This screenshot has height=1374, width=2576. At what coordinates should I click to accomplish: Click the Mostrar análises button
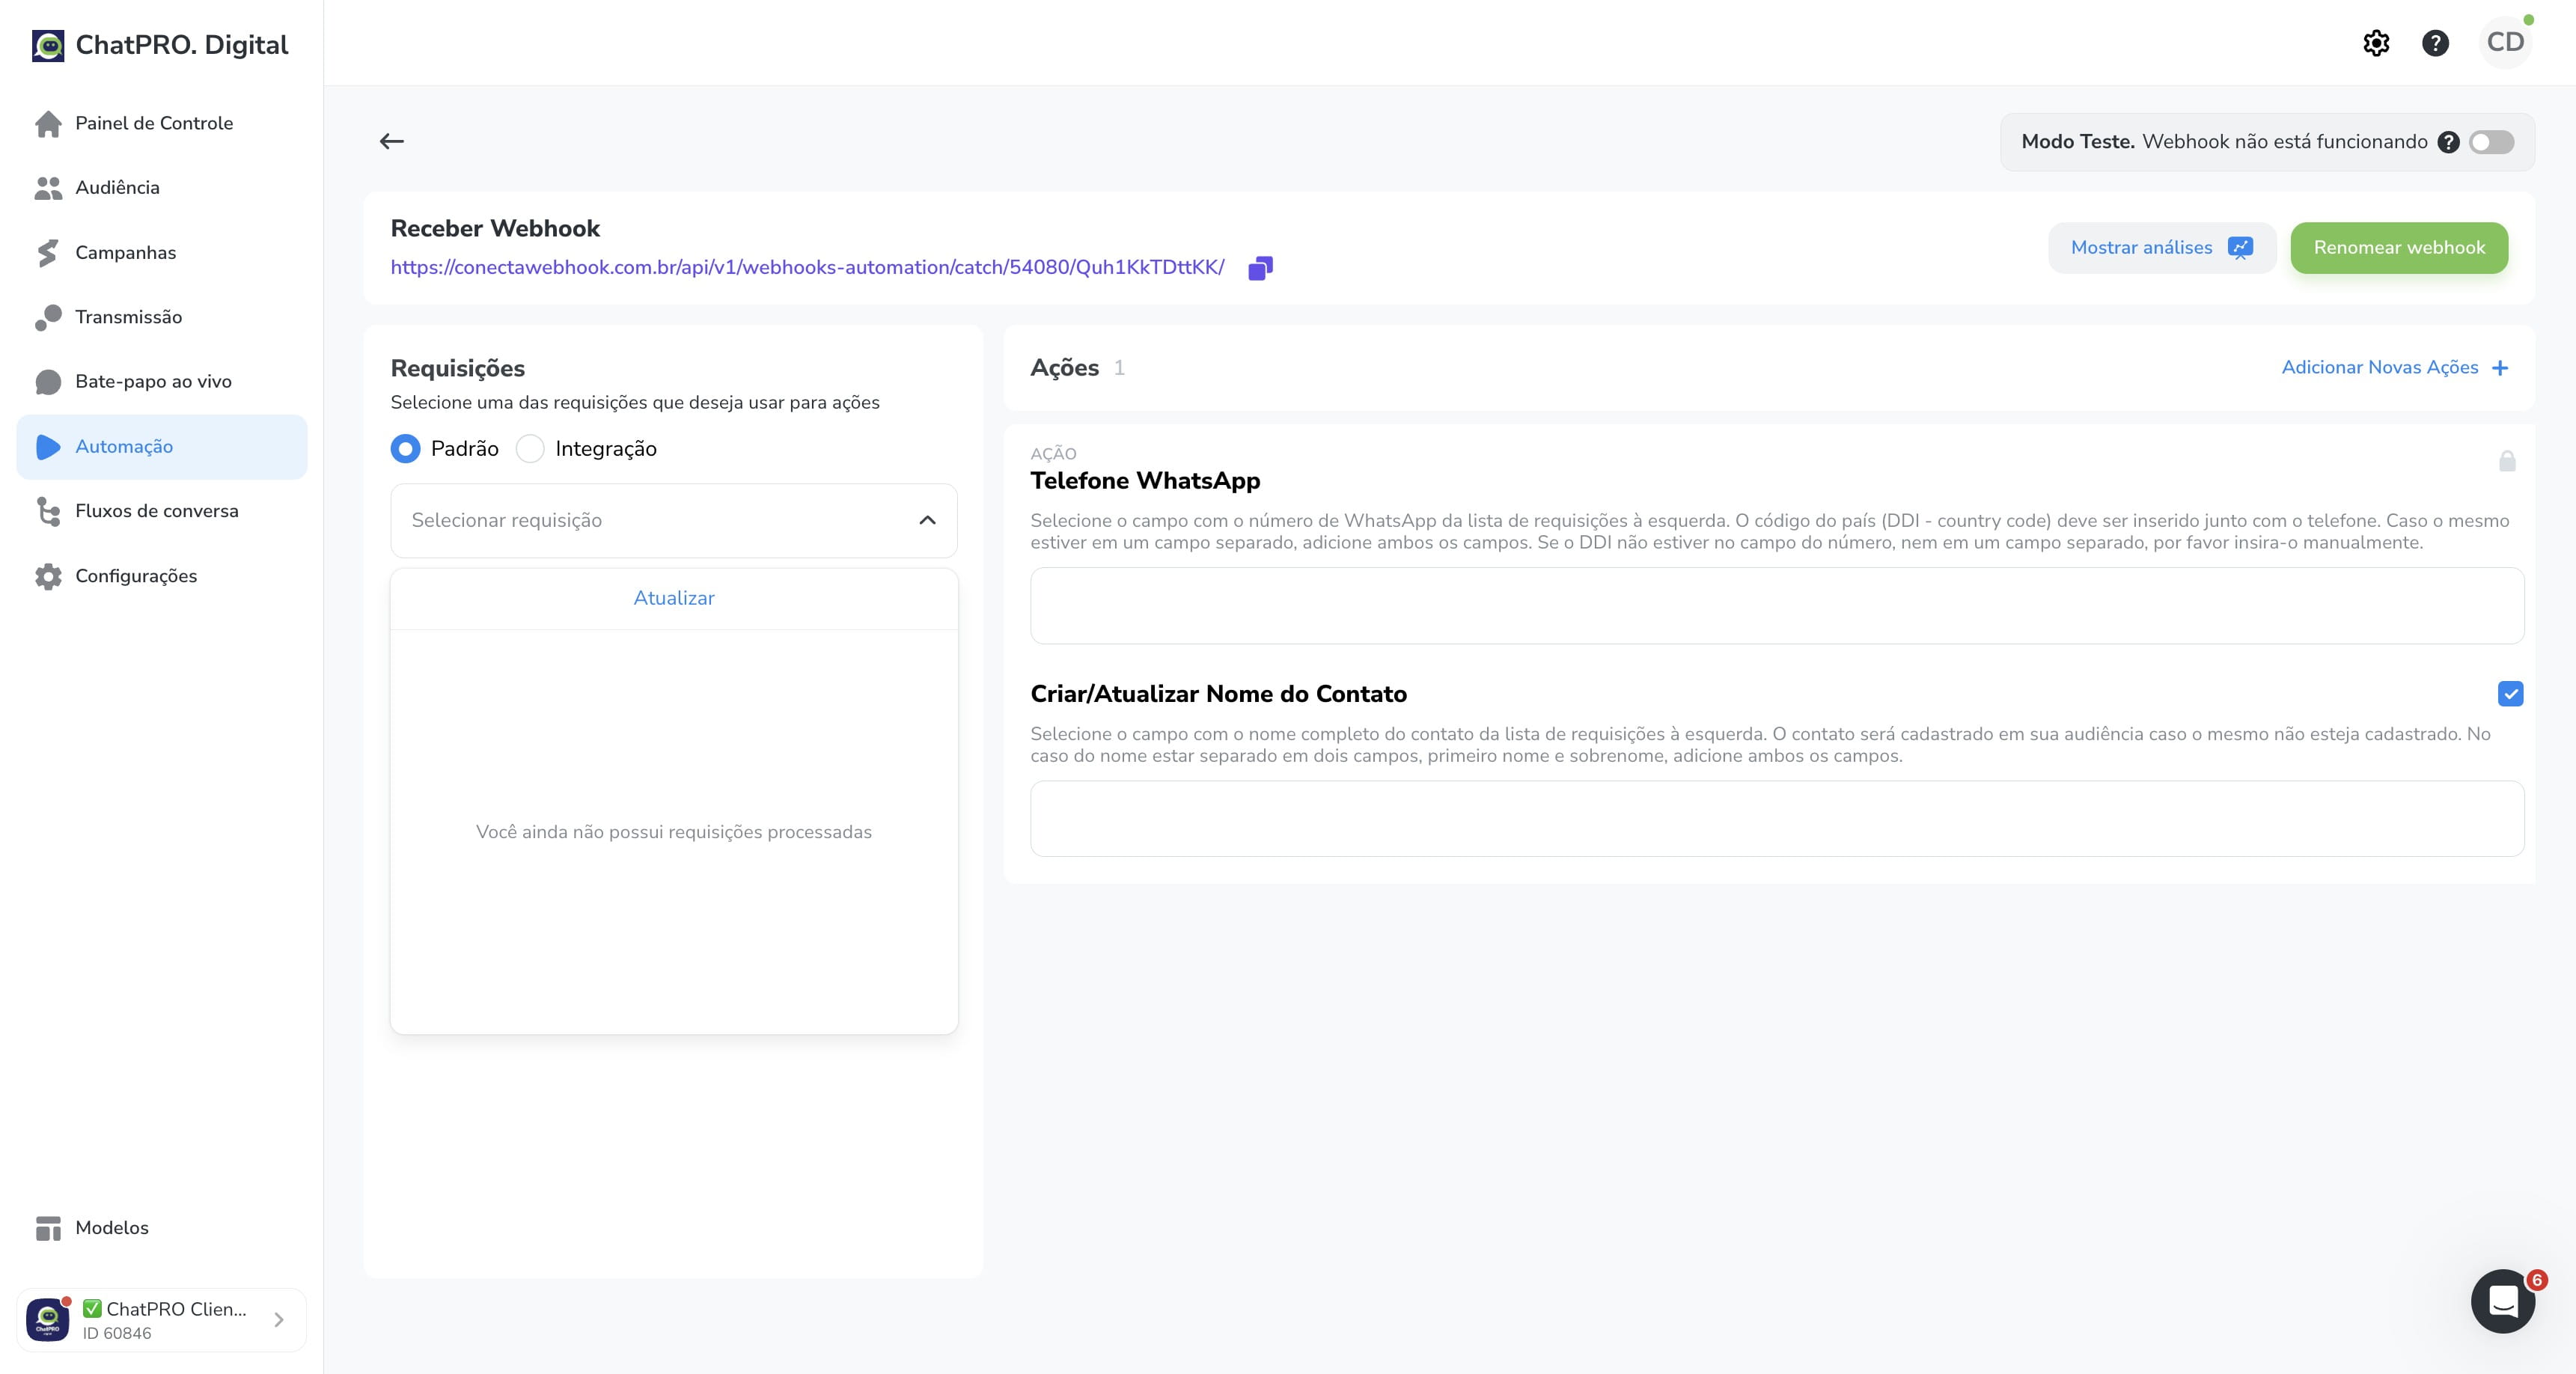(x=2162, y=248)
